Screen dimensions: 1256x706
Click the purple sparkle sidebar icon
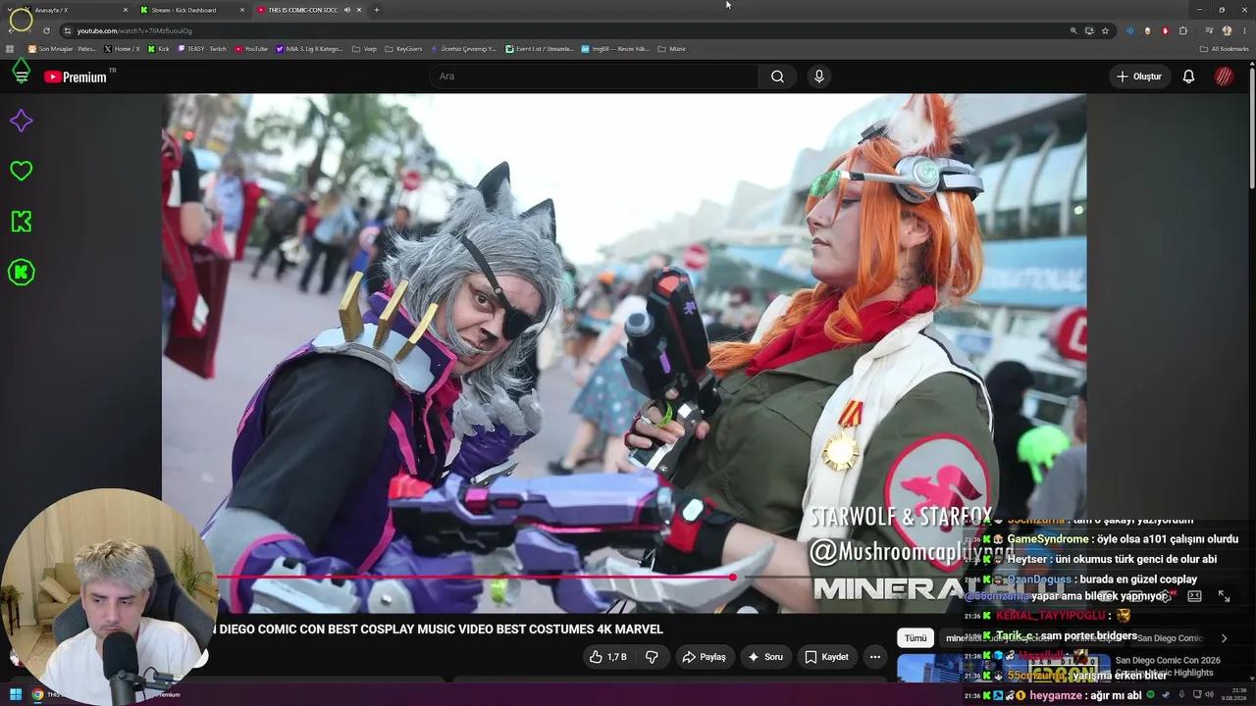tap(21, 121)
